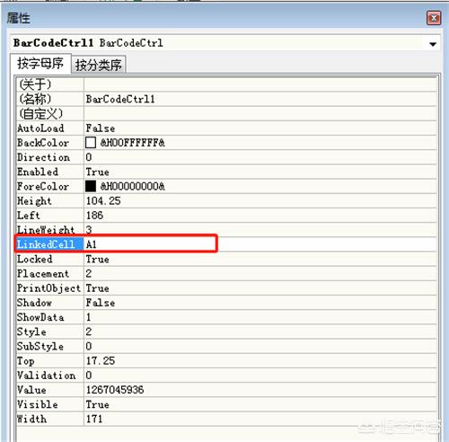
Task: Open the BarCodeCtrl1 object dropdown
Action: coord(433,44)
